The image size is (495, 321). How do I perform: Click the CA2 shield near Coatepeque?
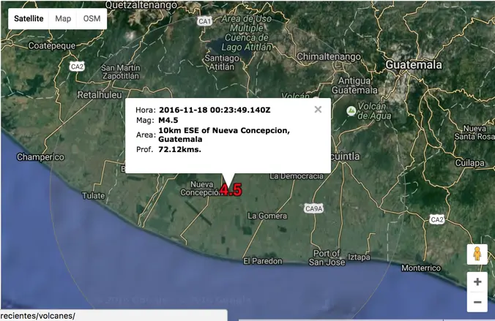tap(77, 67)
